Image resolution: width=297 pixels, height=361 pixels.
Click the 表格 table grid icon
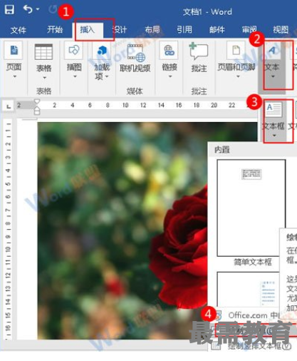43,52
